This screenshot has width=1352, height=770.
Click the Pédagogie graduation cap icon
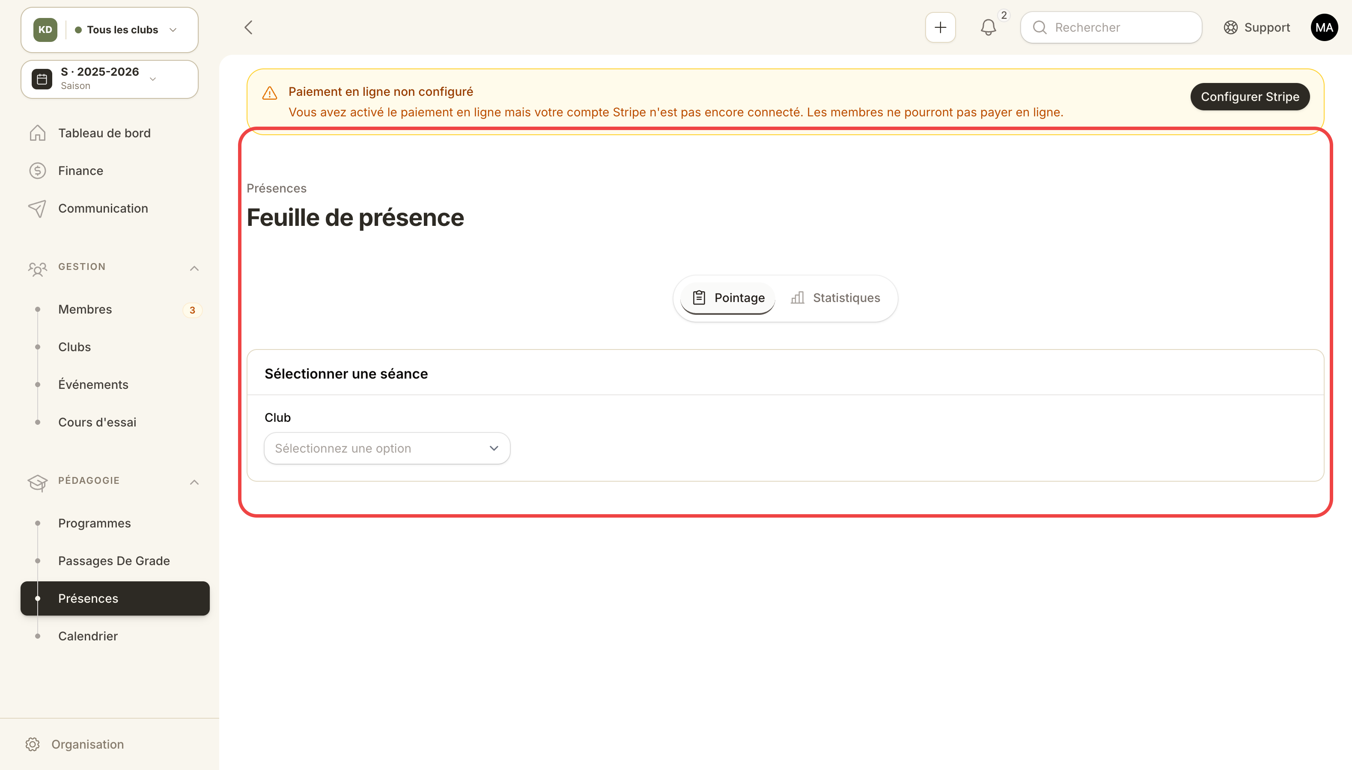(38, 483)
